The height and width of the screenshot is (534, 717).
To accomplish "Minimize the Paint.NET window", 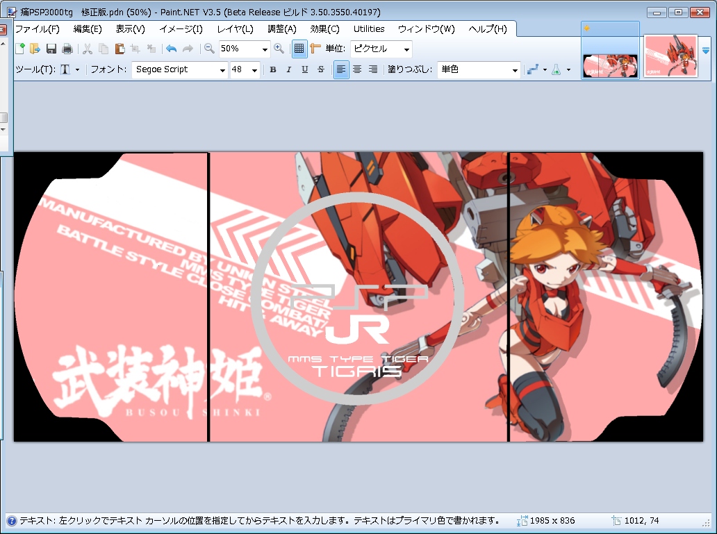I will (x=657, y=12).
